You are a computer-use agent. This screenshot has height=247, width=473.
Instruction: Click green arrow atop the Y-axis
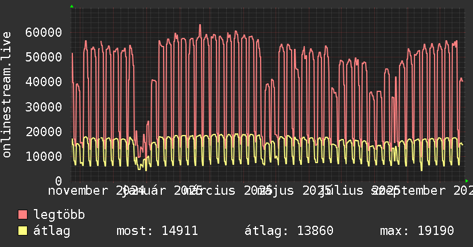pyautogui.click(x=71, y=6)
